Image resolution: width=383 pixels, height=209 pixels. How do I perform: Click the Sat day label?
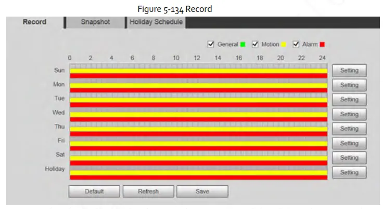coord(60,155)
